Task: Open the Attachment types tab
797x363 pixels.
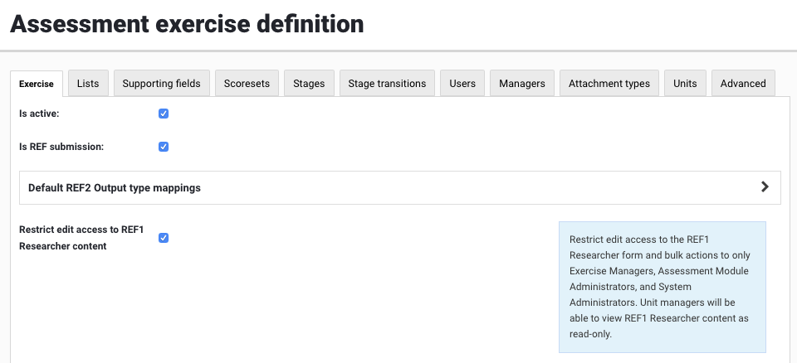Action: point(609,84)
